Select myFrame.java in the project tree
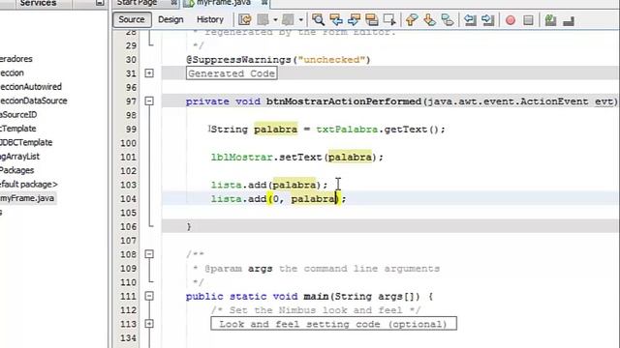This screenshot has width=620, height=348. click(x=27, y=198)
